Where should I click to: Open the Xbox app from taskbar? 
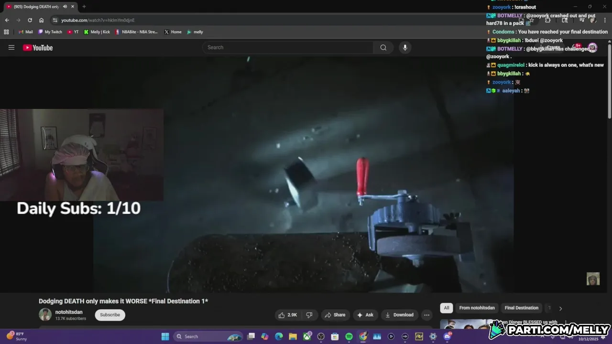(307, 336)
